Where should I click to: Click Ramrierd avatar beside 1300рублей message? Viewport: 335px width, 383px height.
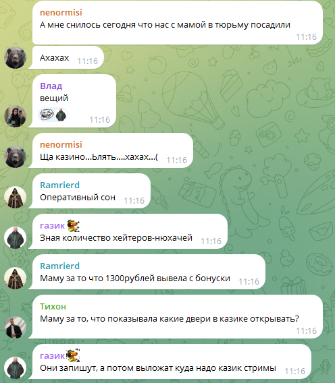click(15, 278)
